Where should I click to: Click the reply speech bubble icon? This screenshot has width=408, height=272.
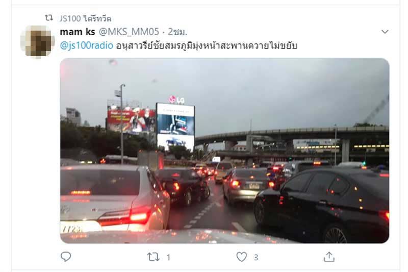(66, 257)
